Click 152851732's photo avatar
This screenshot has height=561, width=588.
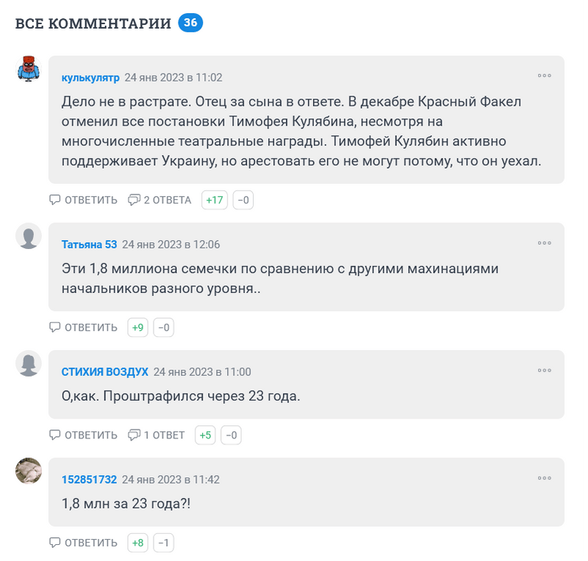click(28, 471)
